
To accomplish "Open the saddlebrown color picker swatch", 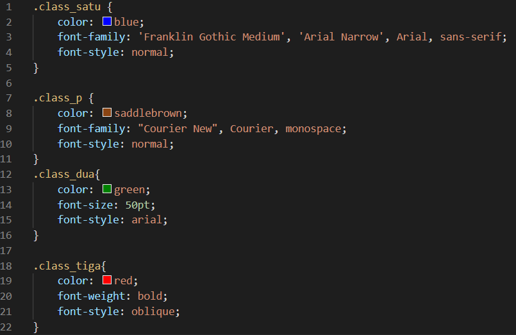I will (x=107, y=113).
